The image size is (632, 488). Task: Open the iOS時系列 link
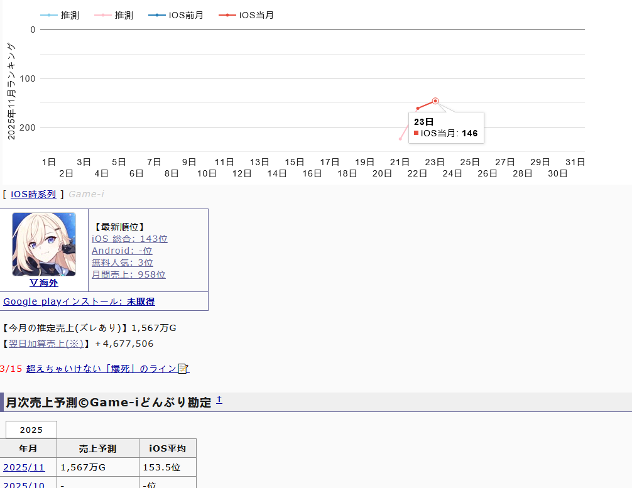33,194
